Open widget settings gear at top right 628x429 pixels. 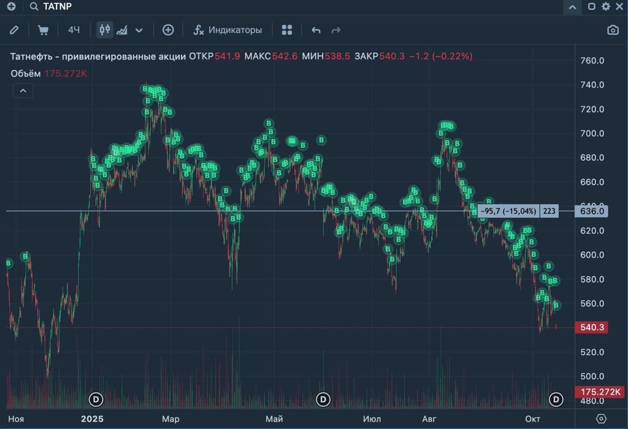point(606,7)
